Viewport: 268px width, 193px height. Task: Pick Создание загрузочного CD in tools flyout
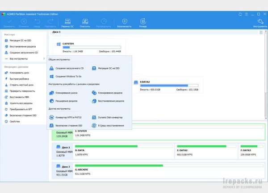(67, 68)
